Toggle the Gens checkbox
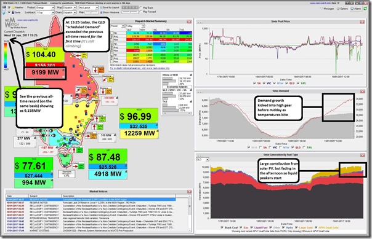Image resolution: width=372 pixels, height=239 pixels. 9,12
